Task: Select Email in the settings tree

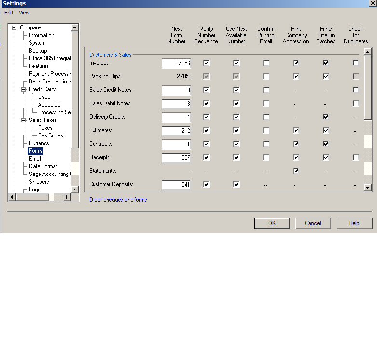Action: coord(35,159)
